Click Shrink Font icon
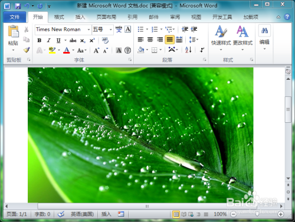295x222 pixels. point(106,51)
